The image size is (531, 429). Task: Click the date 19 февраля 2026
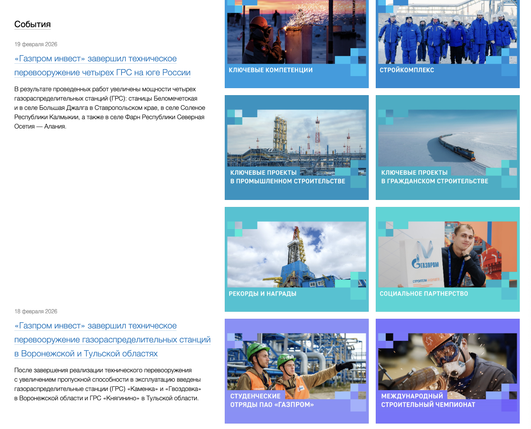point(36,44)
